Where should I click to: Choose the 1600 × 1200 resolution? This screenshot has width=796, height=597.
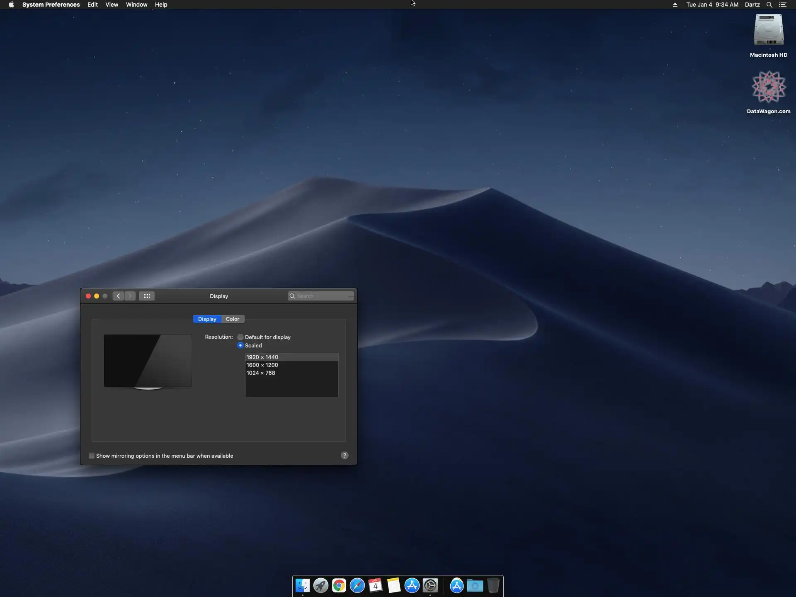(262, 365)
